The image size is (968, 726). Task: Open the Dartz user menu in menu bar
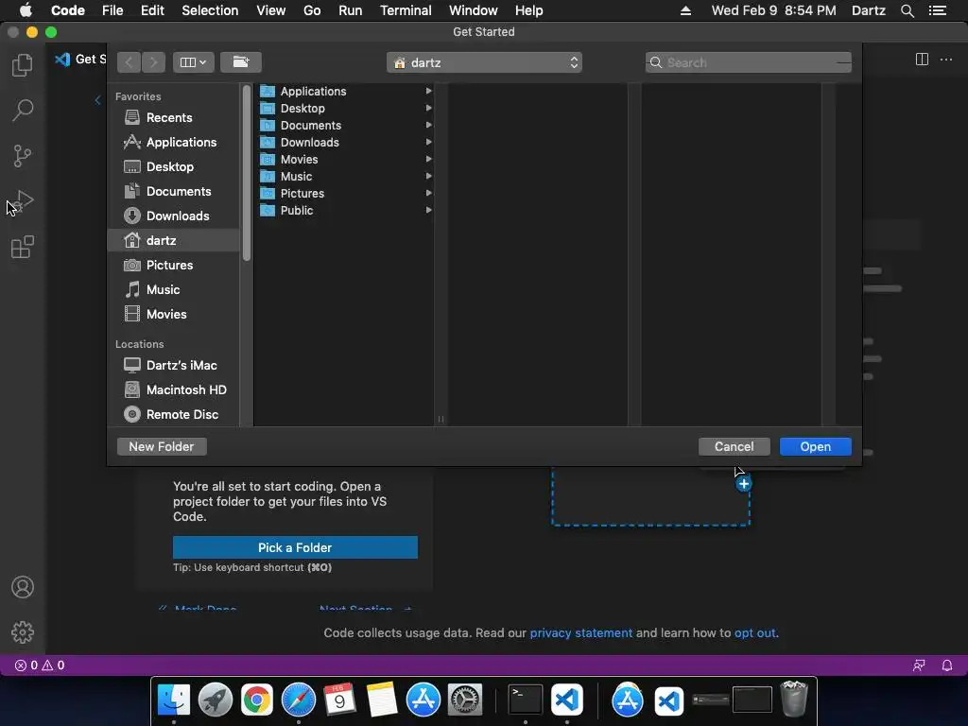(868, 10)
